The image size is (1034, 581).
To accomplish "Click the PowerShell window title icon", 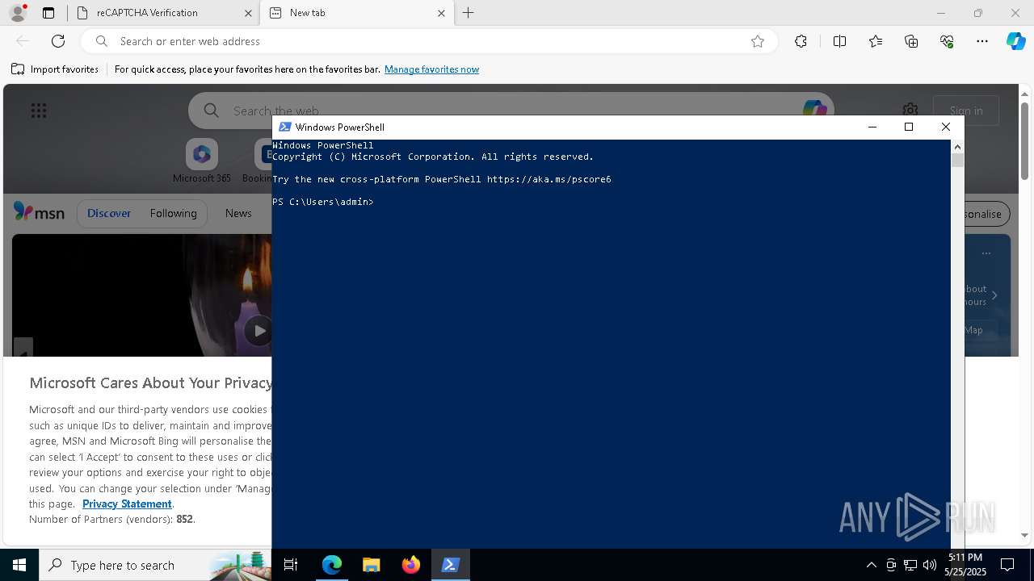I will point(285,127).
